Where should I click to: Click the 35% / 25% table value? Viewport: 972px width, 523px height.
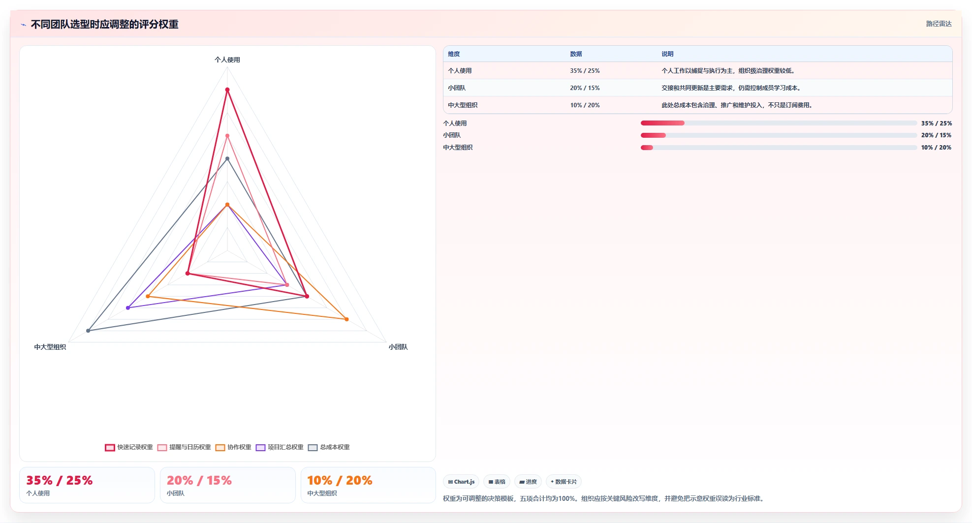[x=585, y=71]
